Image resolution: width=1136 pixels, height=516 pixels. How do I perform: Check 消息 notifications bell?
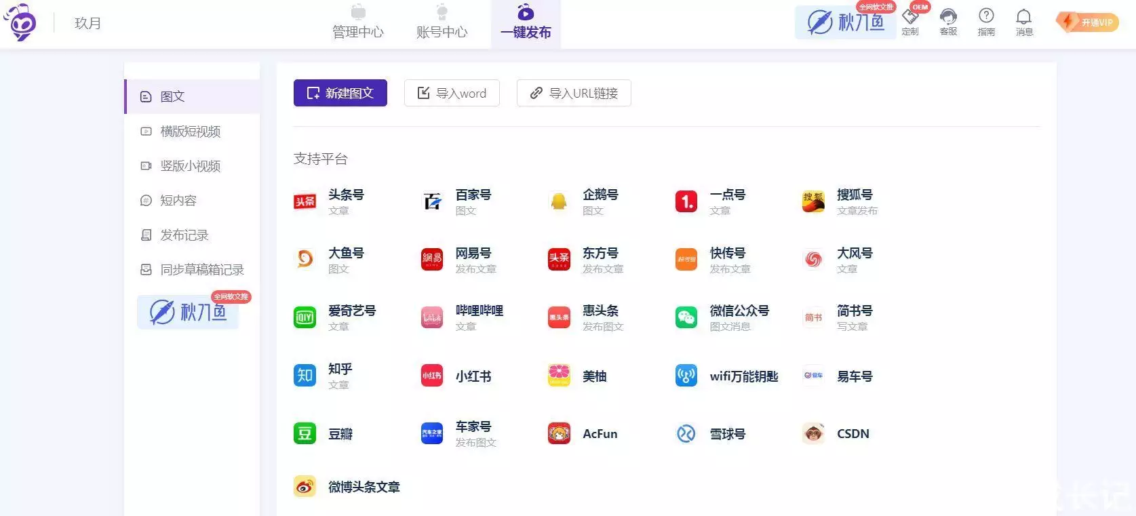[1024, 22]
